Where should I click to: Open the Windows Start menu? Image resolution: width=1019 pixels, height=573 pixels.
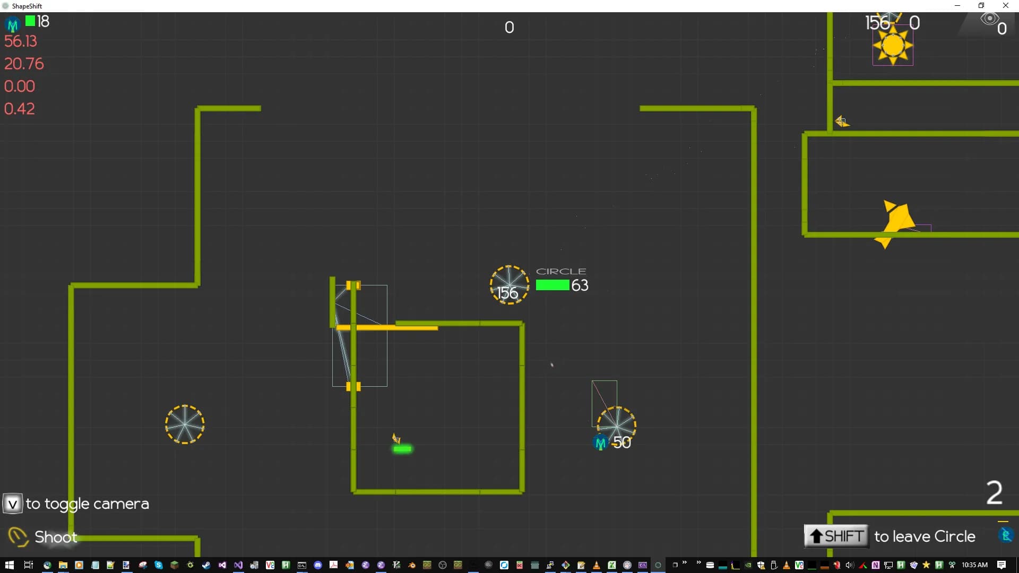(9, 565)
